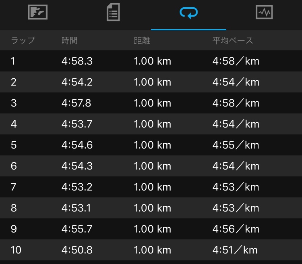Select the laps loop icon tab

tap(188, 13)
